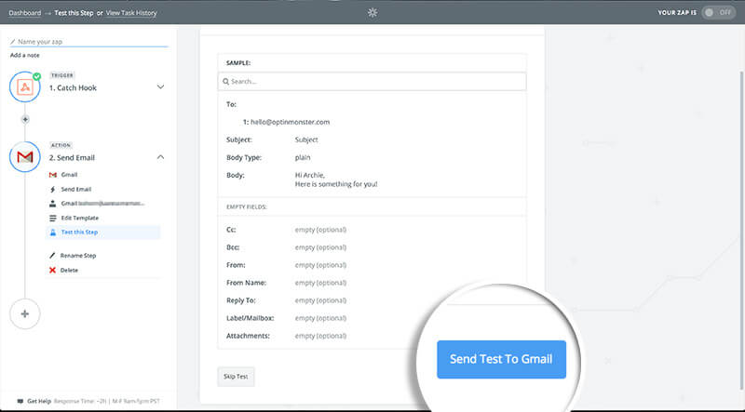Click the Label/Mailbox empty (optional) value
The image size is (745, 412).
(x=320, y=318)
